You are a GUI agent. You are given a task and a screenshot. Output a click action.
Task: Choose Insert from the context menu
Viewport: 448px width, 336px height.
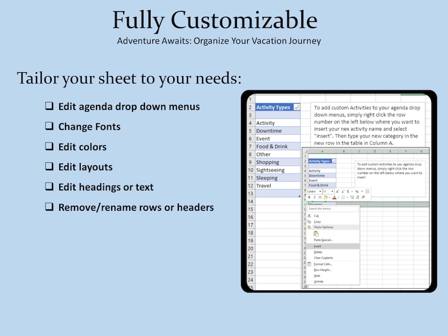(333, 246)
